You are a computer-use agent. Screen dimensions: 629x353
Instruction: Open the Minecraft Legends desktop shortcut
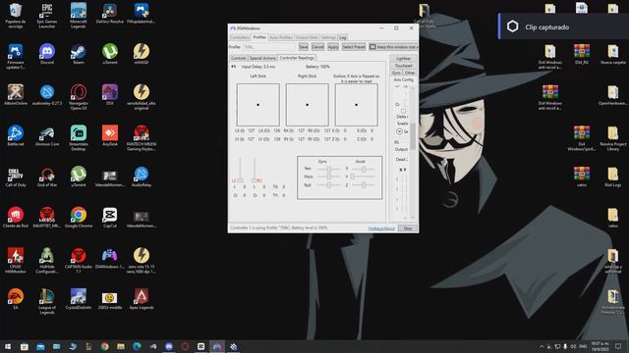point(79,16)
